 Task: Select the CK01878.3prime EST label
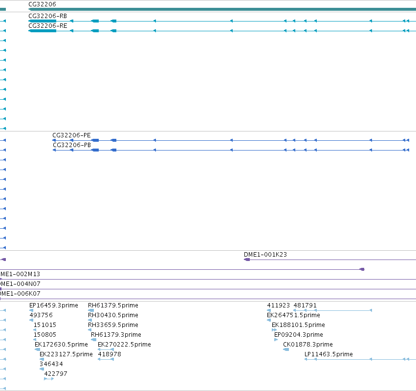click(x=308, y=345)
